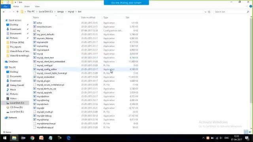Open File Explorer on the taskbar
Screen dimensions: 253x142
tap(14, 138)
